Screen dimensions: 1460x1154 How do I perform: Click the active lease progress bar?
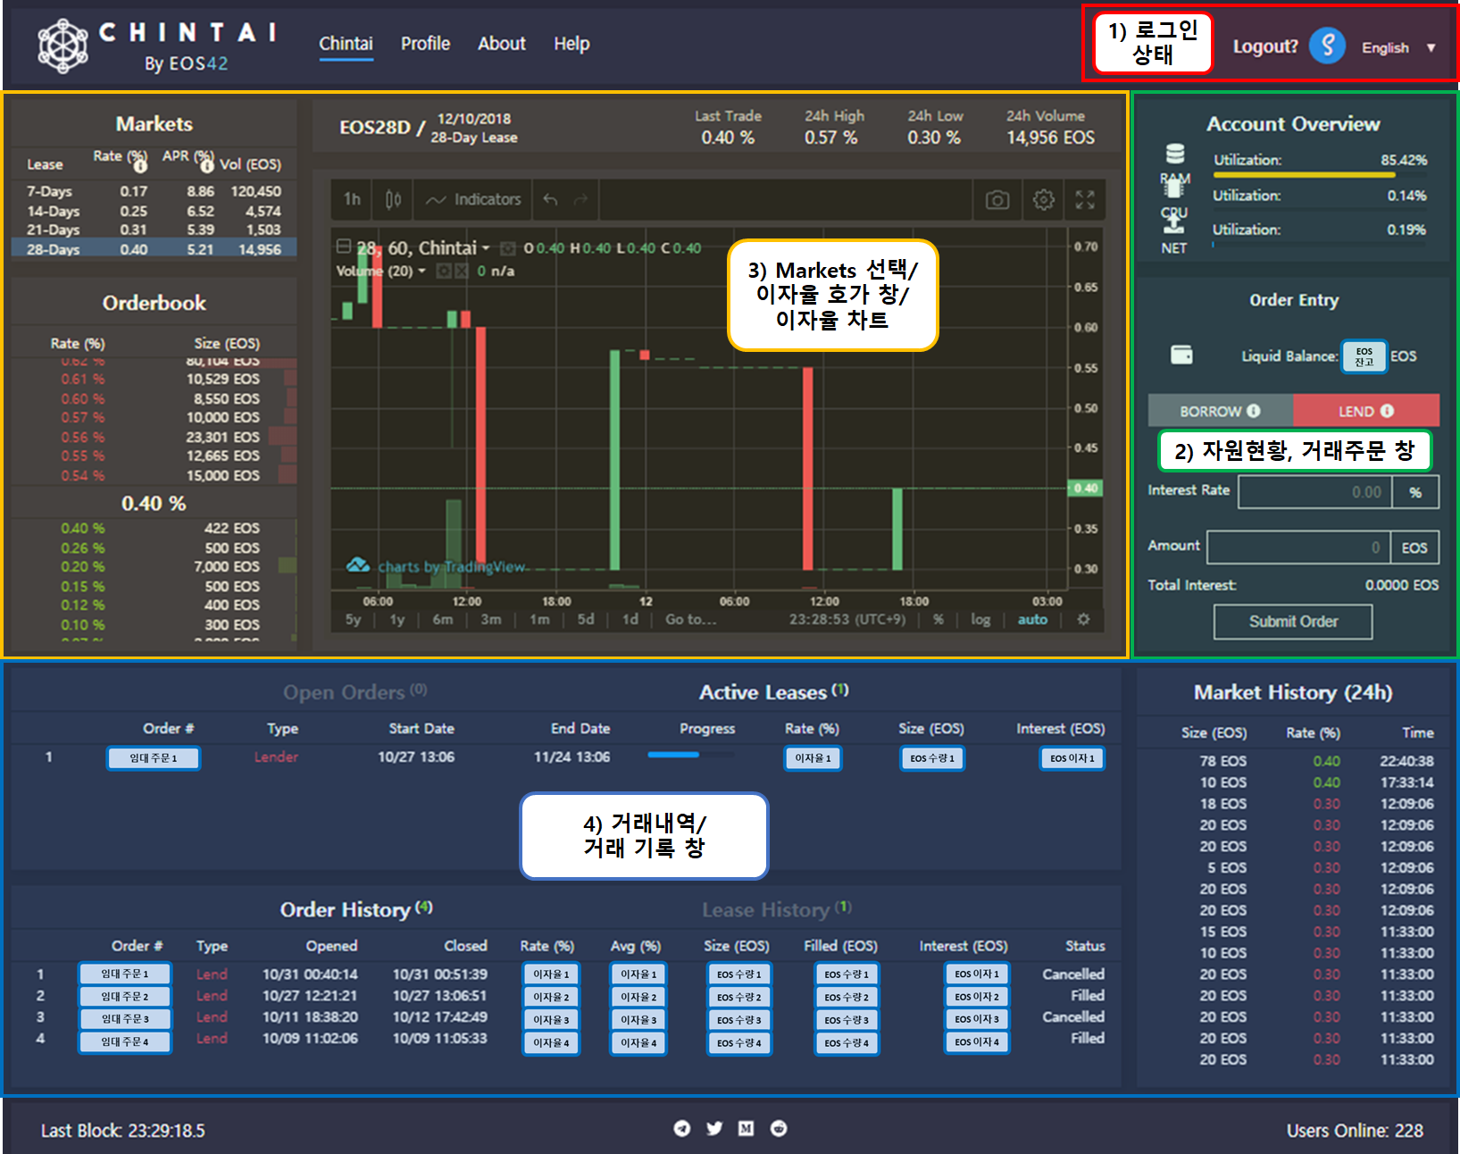[691, 755]
